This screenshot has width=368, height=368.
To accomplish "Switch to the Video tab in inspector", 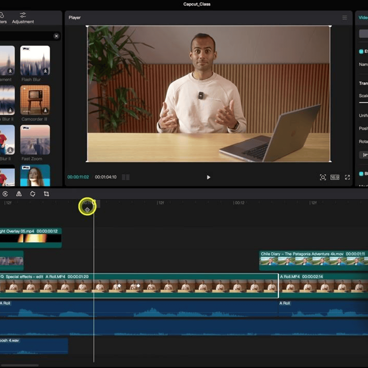I will [363, 17].
